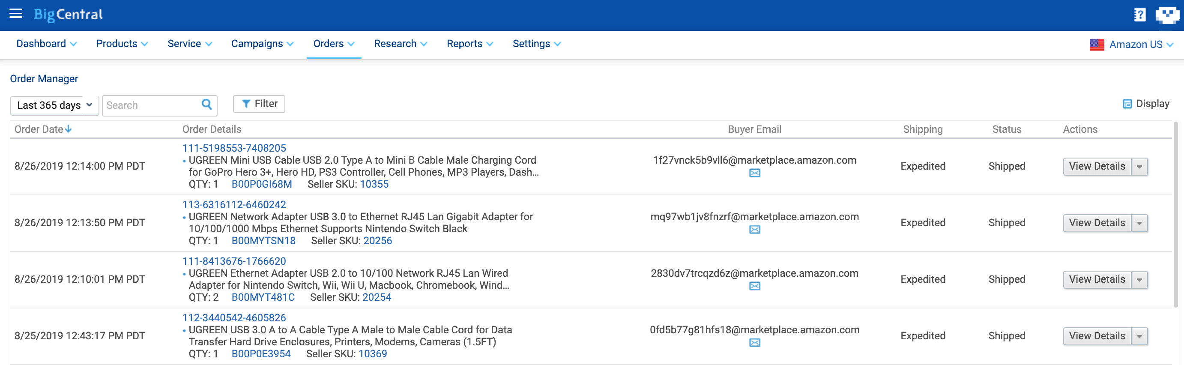This screenshot has width=1184, height=365.
Task: Click the Display columns icon
Action: coord(1127,104)
